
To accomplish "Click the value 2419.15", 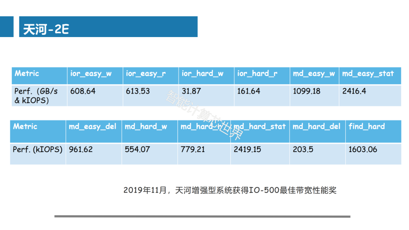I will pyautogui.click(x=247, y=149).
